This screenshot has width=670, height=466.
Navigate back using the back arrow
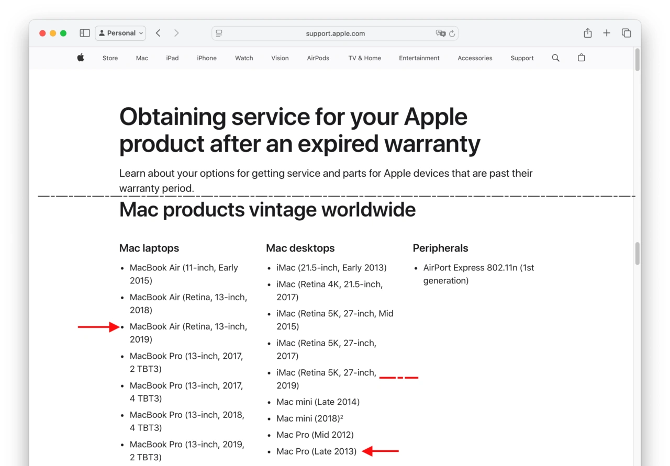tap(158, 32)
